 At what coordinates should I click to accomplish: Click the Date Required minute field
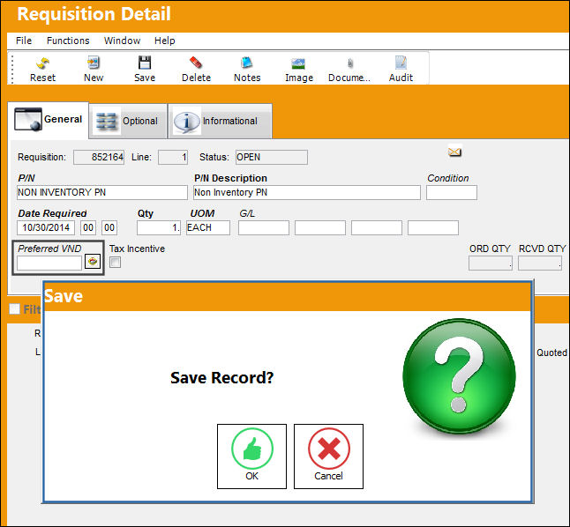[109, 227]
